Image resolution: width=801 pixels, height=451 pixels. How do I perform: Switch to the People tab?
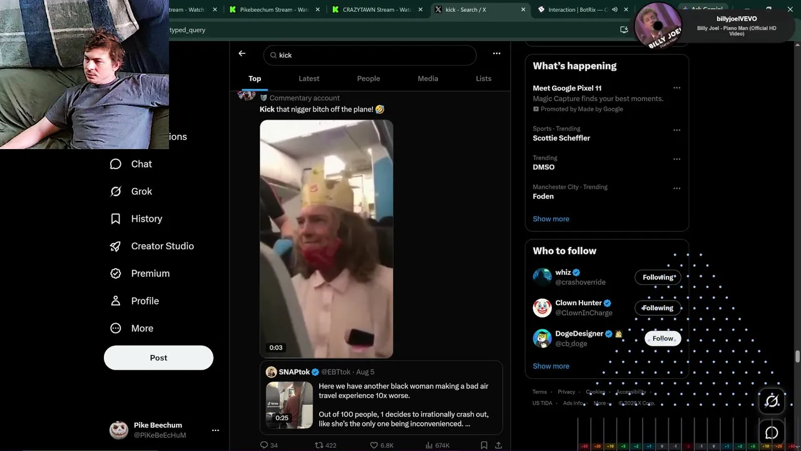369,79
